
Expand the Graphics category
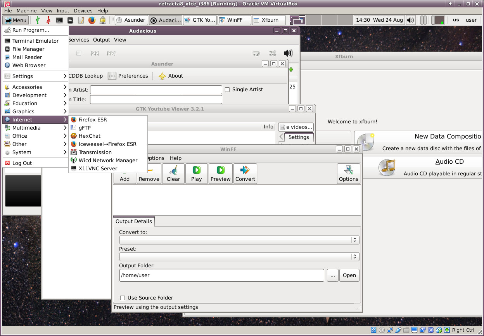(35, 111)
